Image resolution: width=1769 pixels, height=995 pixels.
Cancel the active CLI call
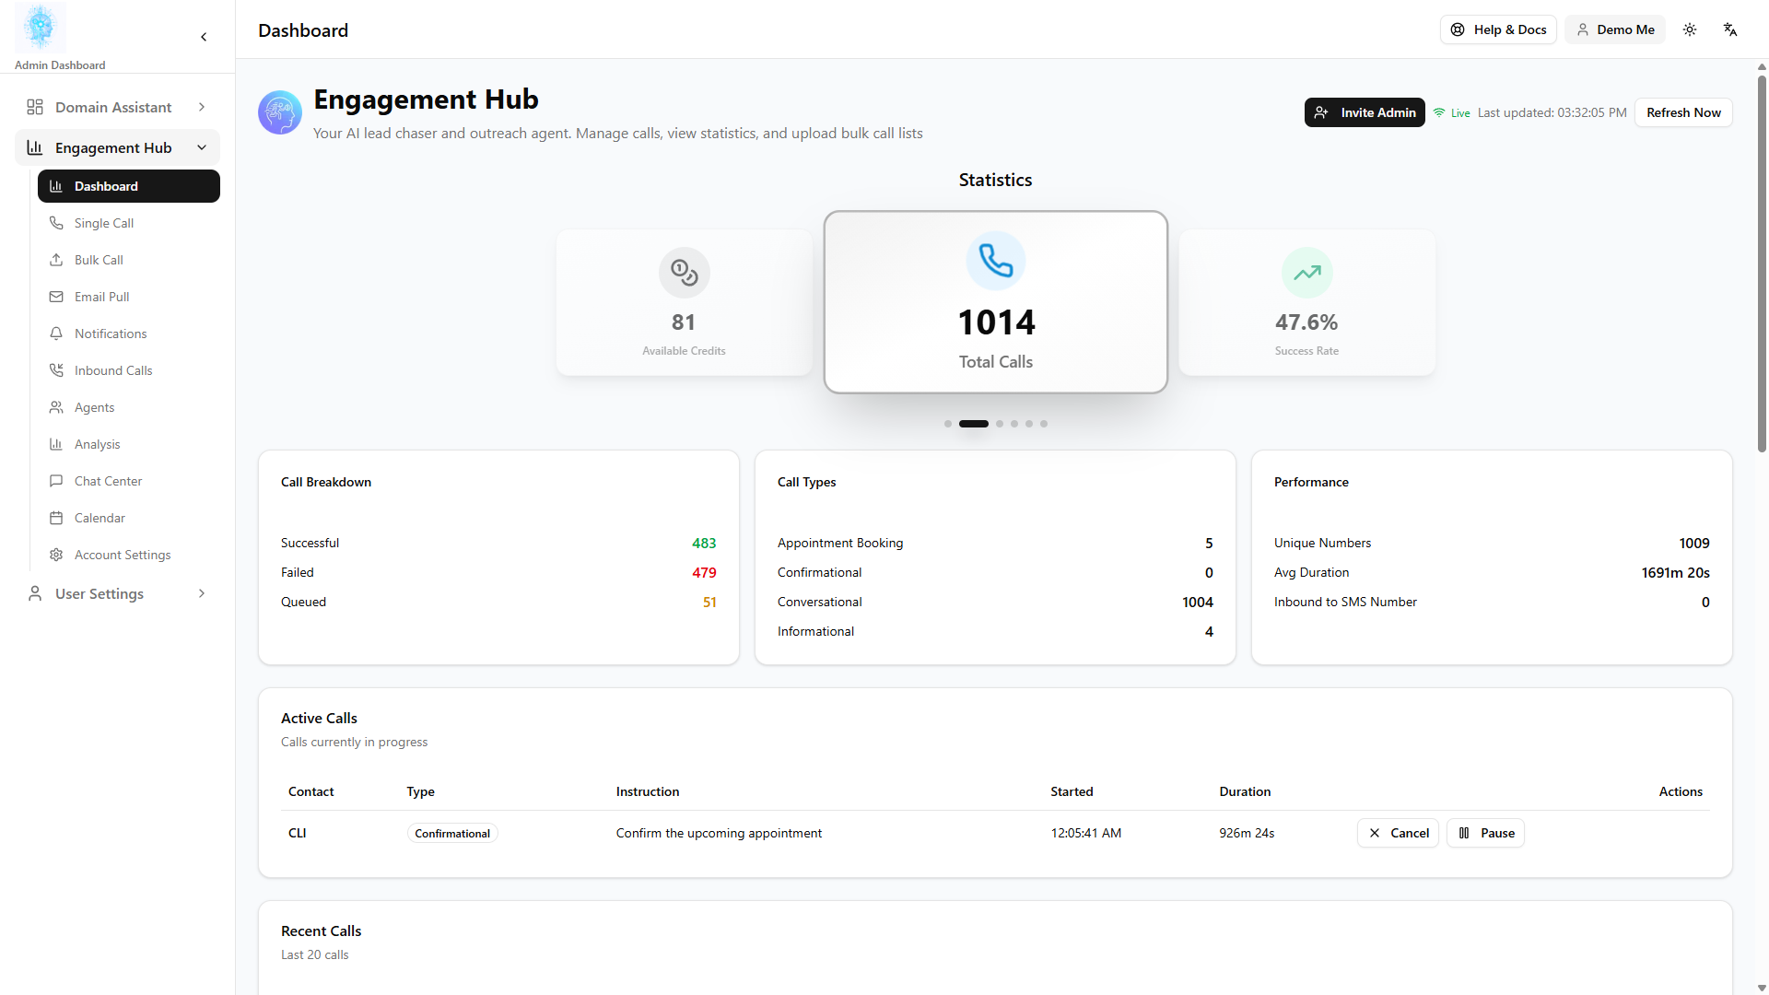click(x=1398, y=833)
